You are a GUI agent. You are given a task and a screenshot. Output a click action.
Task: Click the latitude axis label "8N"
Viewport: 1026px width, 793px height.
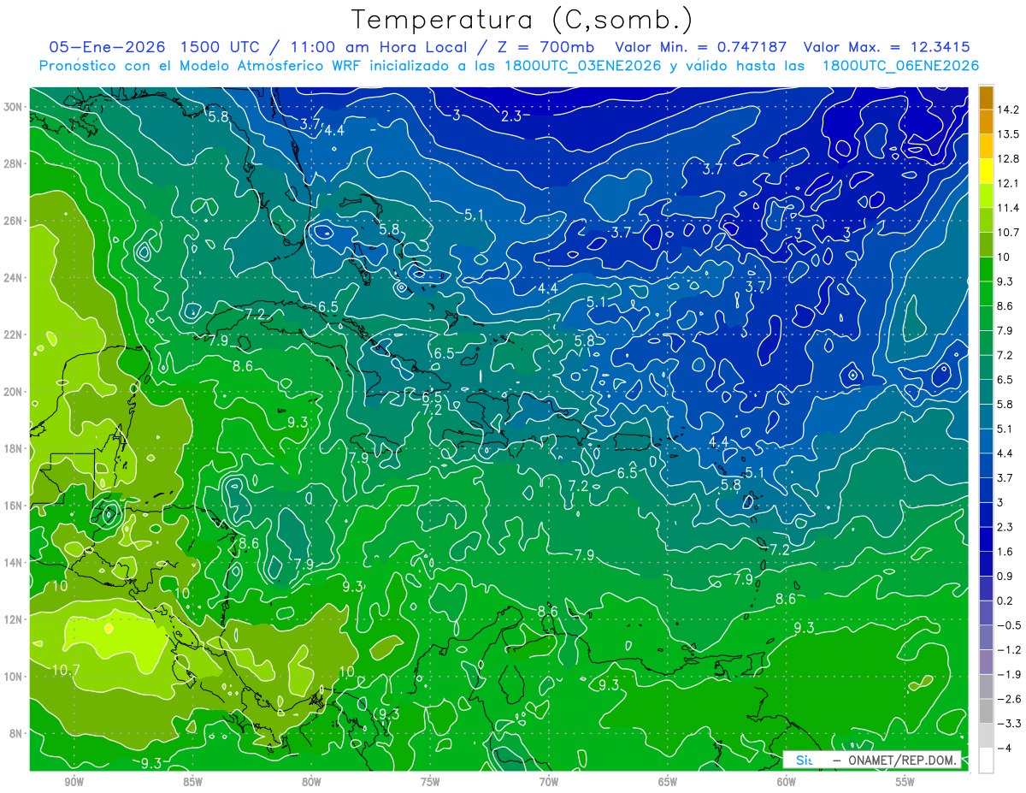tap(16, 733)
